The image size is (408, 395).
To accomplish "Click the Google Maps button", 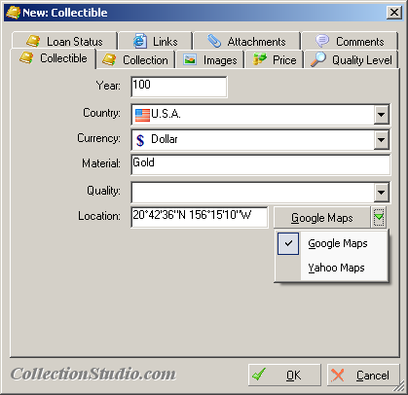I will pos(321,218).
